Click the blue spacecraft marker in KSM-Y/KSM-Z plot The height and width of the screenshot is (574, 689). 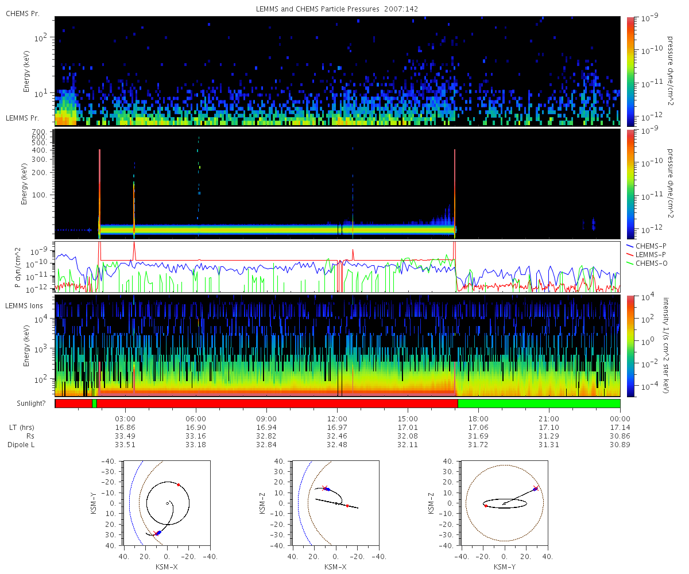click(x=535, y=489)
